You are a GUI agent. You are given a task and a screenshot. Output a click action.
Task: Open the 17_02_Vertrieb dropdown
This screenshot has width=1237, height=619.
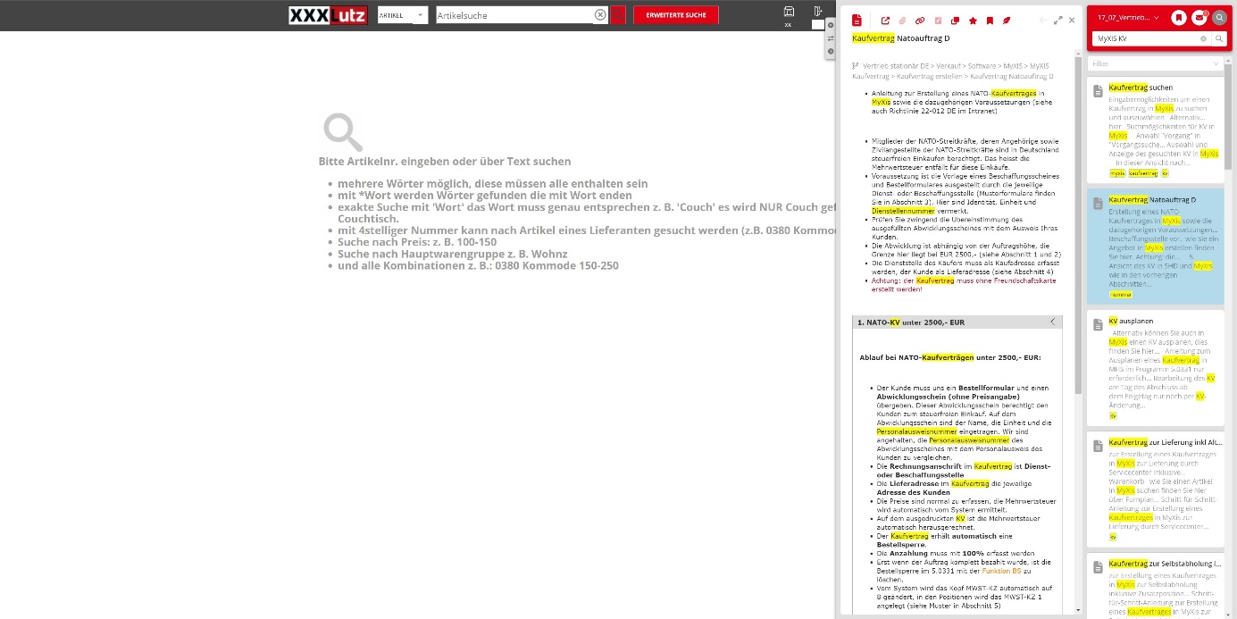[x=1129, y=18]
